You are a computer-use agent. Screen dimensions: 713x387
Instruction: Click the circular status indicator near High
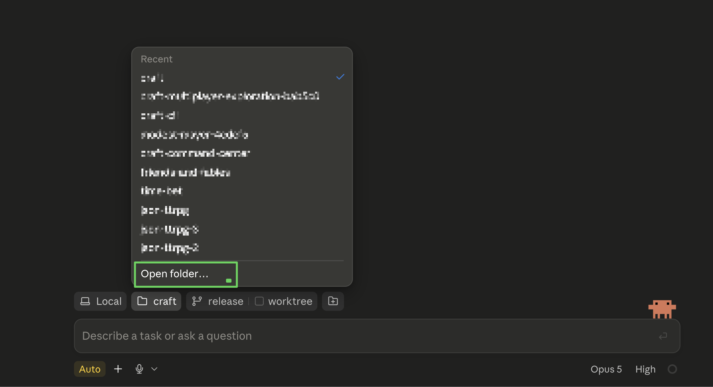point(672,369)
